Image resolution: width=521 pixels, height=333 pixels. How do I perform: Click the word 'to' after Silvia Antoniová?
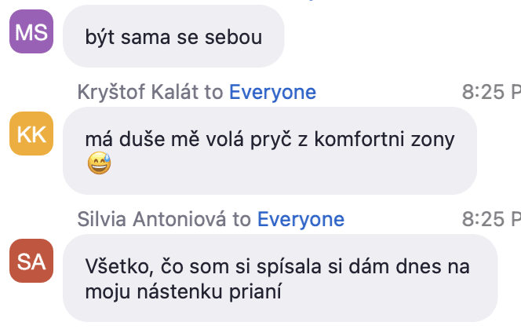242,219
